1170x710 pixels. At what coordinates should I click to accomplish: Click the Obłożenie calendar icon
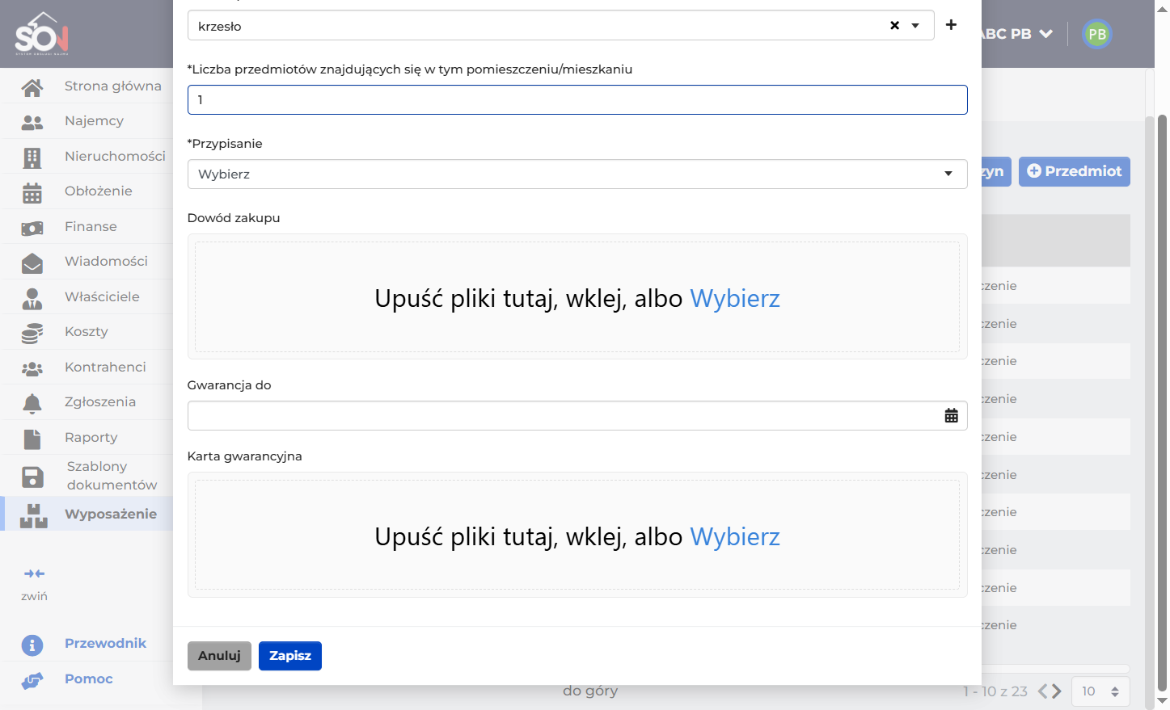[x=32, y=192]
